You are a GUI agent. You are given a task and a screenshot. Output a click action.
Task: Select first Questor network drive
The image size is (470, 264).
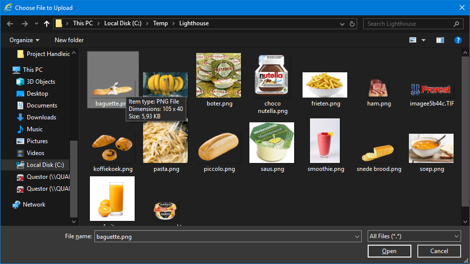point(43,177)
